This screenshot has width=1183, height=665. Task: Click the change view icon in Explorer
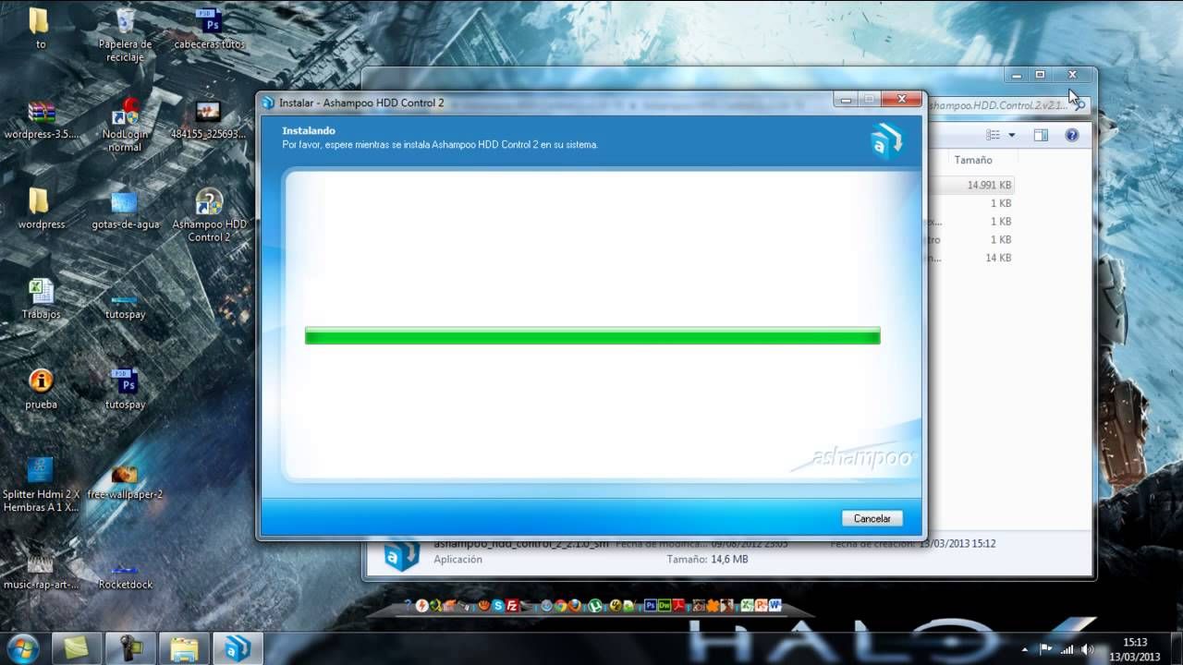[994, 135]
